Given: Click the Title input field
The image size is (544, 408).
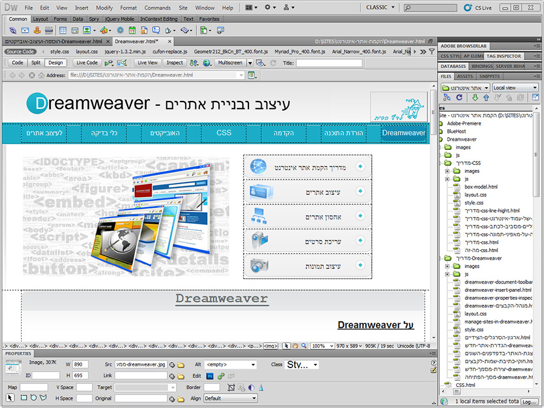Looking at the screenshot, I should [x=329, y=63].
